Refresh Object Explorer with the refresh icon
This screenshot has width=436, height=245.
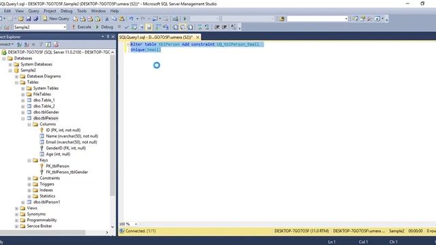click(48, 44)
